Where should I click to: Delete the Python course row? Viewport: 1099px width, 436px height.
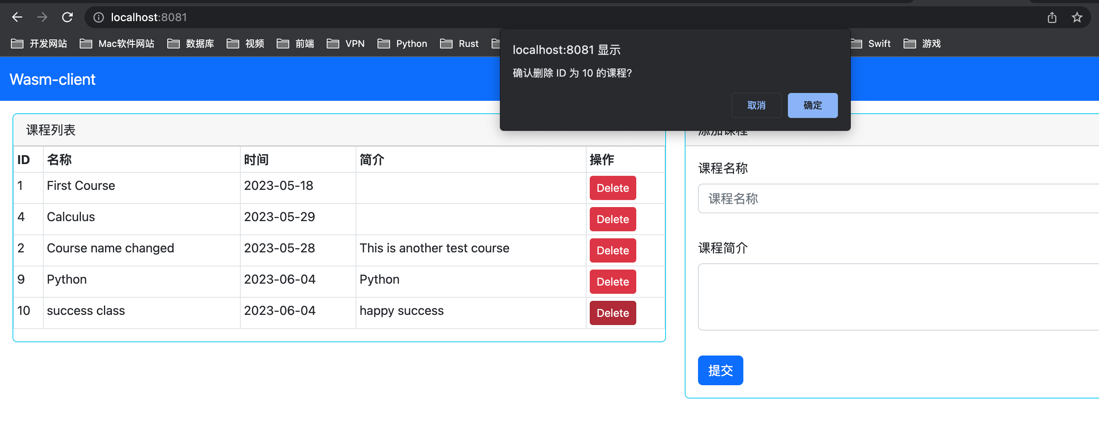click(x=612, y=282)
